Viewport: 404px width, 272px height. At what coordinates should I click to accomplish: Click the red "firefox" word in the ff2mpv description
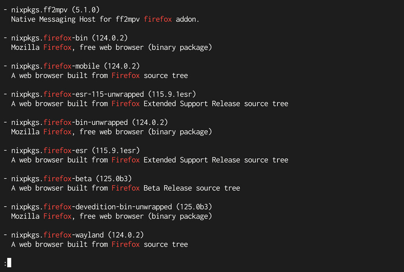158,19
